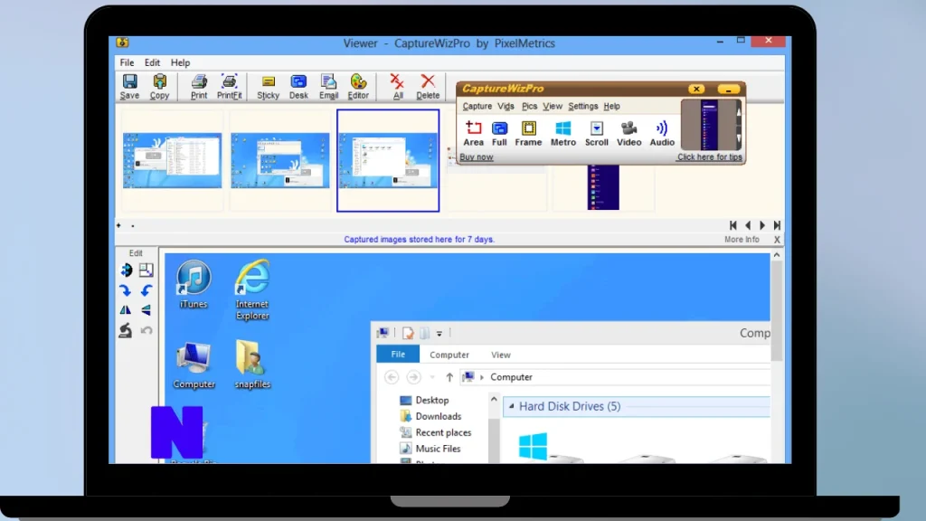Select the PrintFit toolbar icon

pos(229,86)
